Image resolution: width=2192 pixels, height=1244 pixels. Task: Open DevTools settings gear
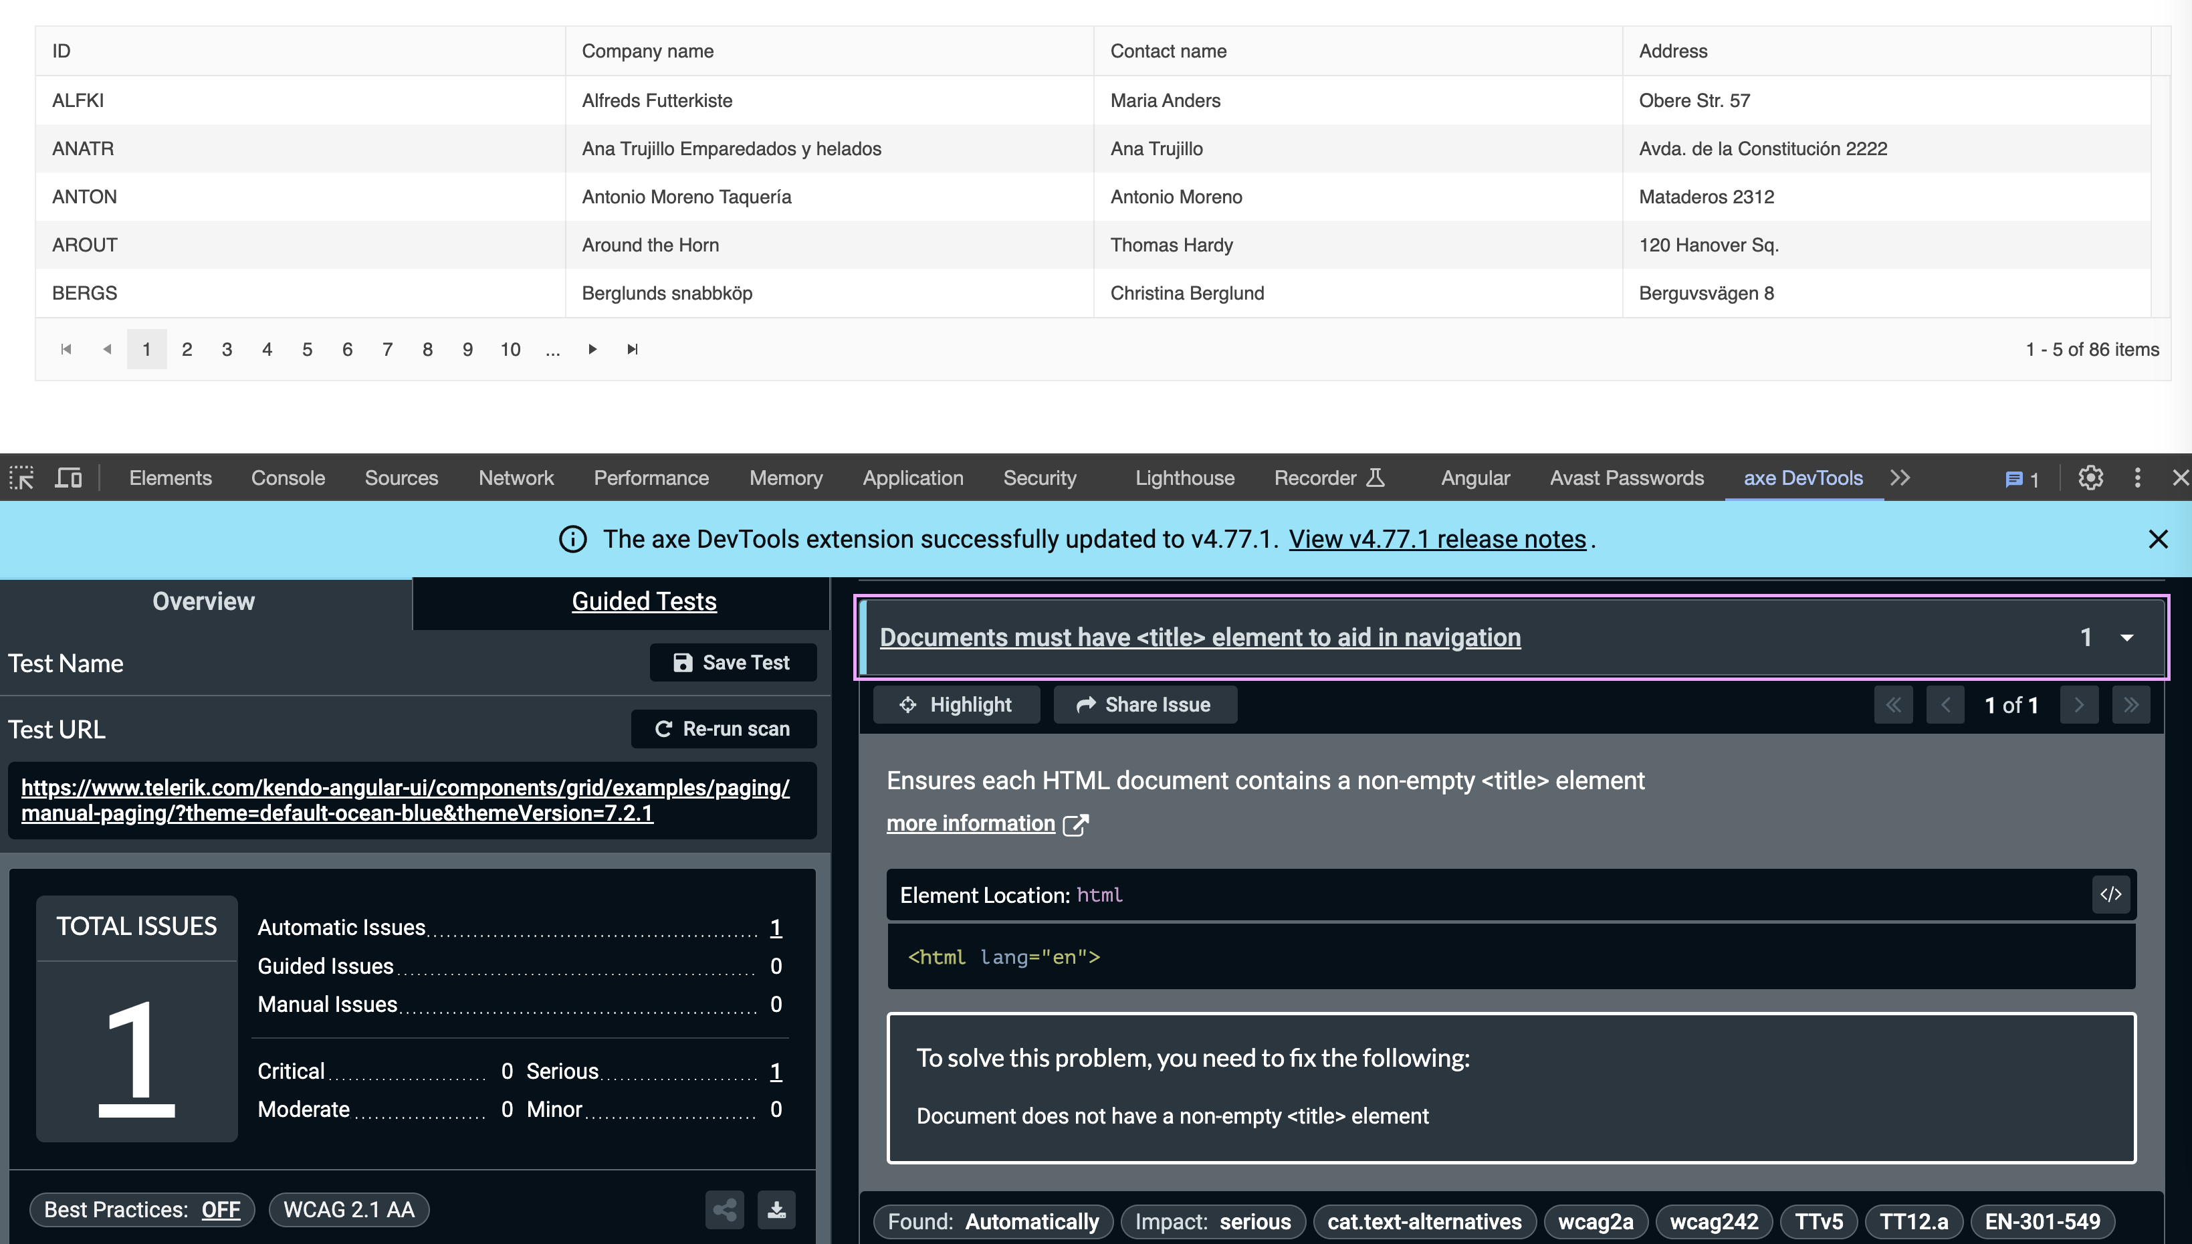pos(2090,478)
